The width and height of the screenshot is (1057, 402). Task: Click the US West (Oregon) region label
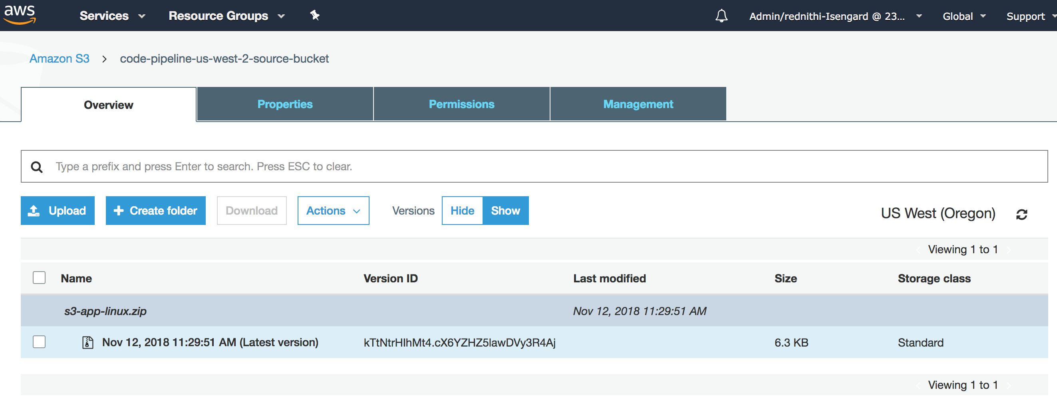(x=938, y=213)
